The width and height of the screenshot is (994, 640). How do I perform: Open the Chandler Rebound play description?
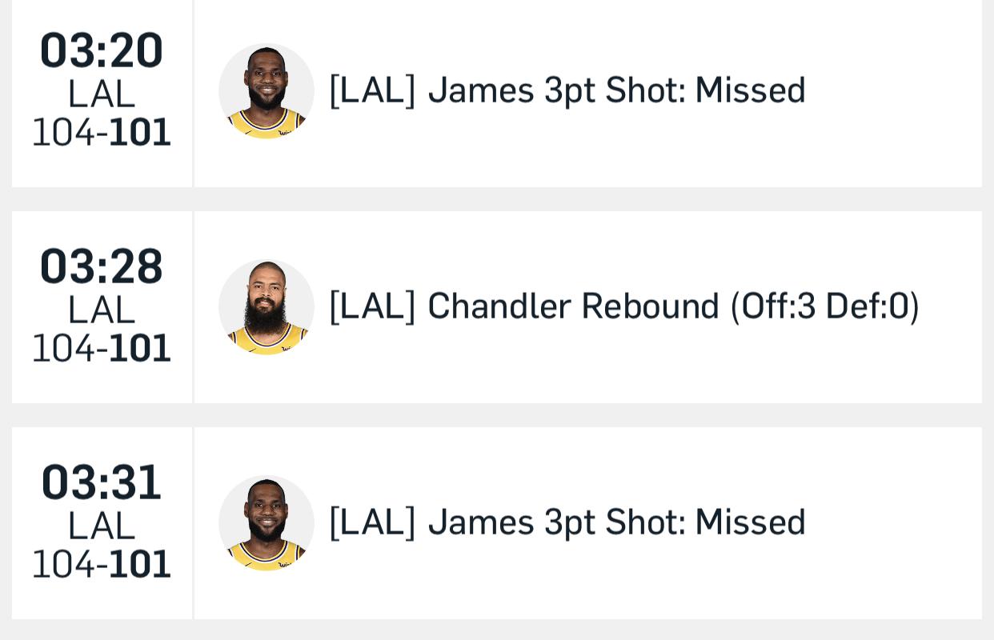click(x=624, y=306)
